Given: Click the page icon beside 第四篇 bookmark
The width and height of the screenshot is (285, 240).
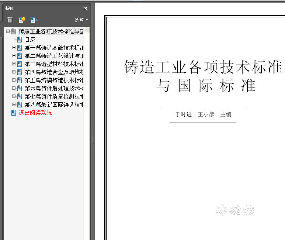Looking at the screenshot, I should tap(20, 72).
